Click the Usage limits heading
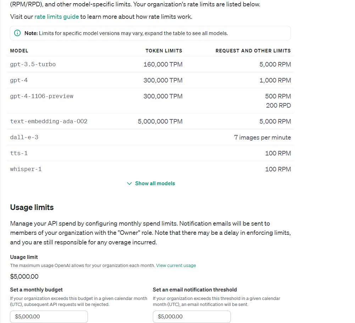 coord(32,207)
